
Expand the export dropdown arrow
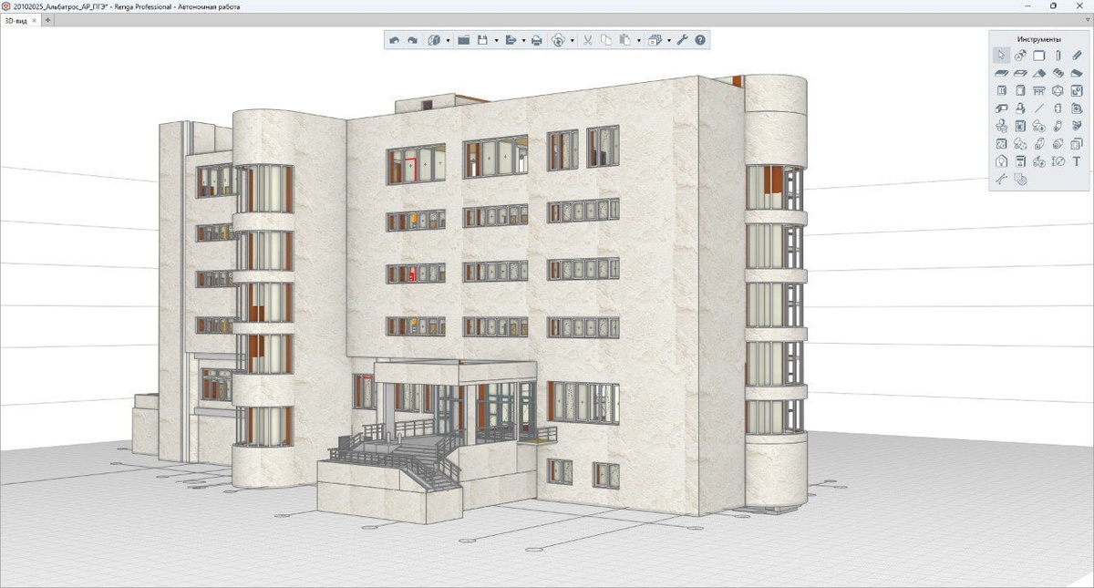523,40
